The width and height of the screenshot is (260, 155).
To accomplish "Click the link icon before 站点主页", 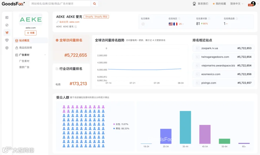I will [x=57, y=22].
